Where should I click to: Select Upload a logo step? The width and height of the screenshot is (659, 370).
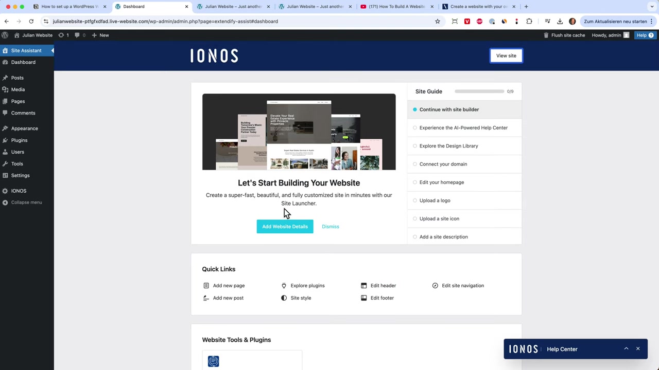464,200
